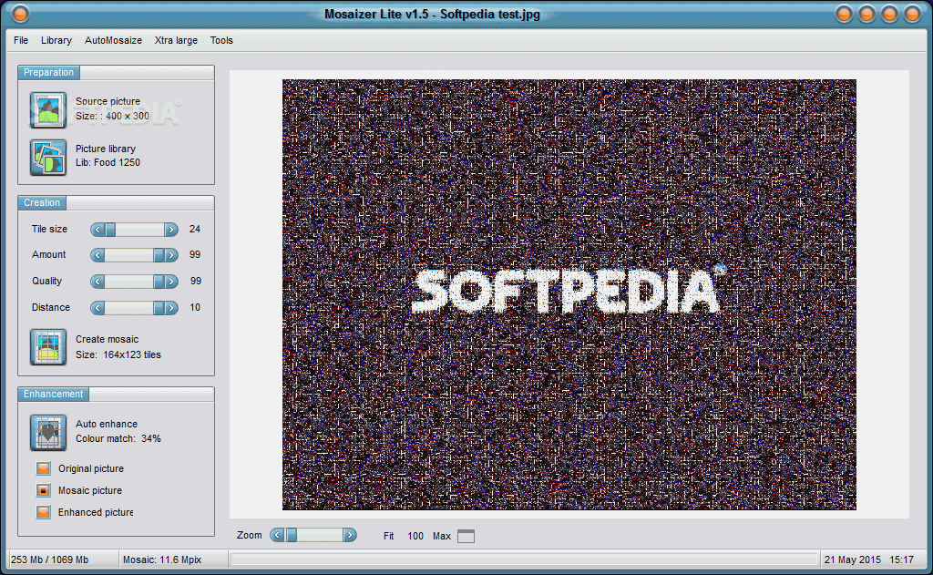
Task: Click the Tile size slider handle
Action: [x=110, y=229]
